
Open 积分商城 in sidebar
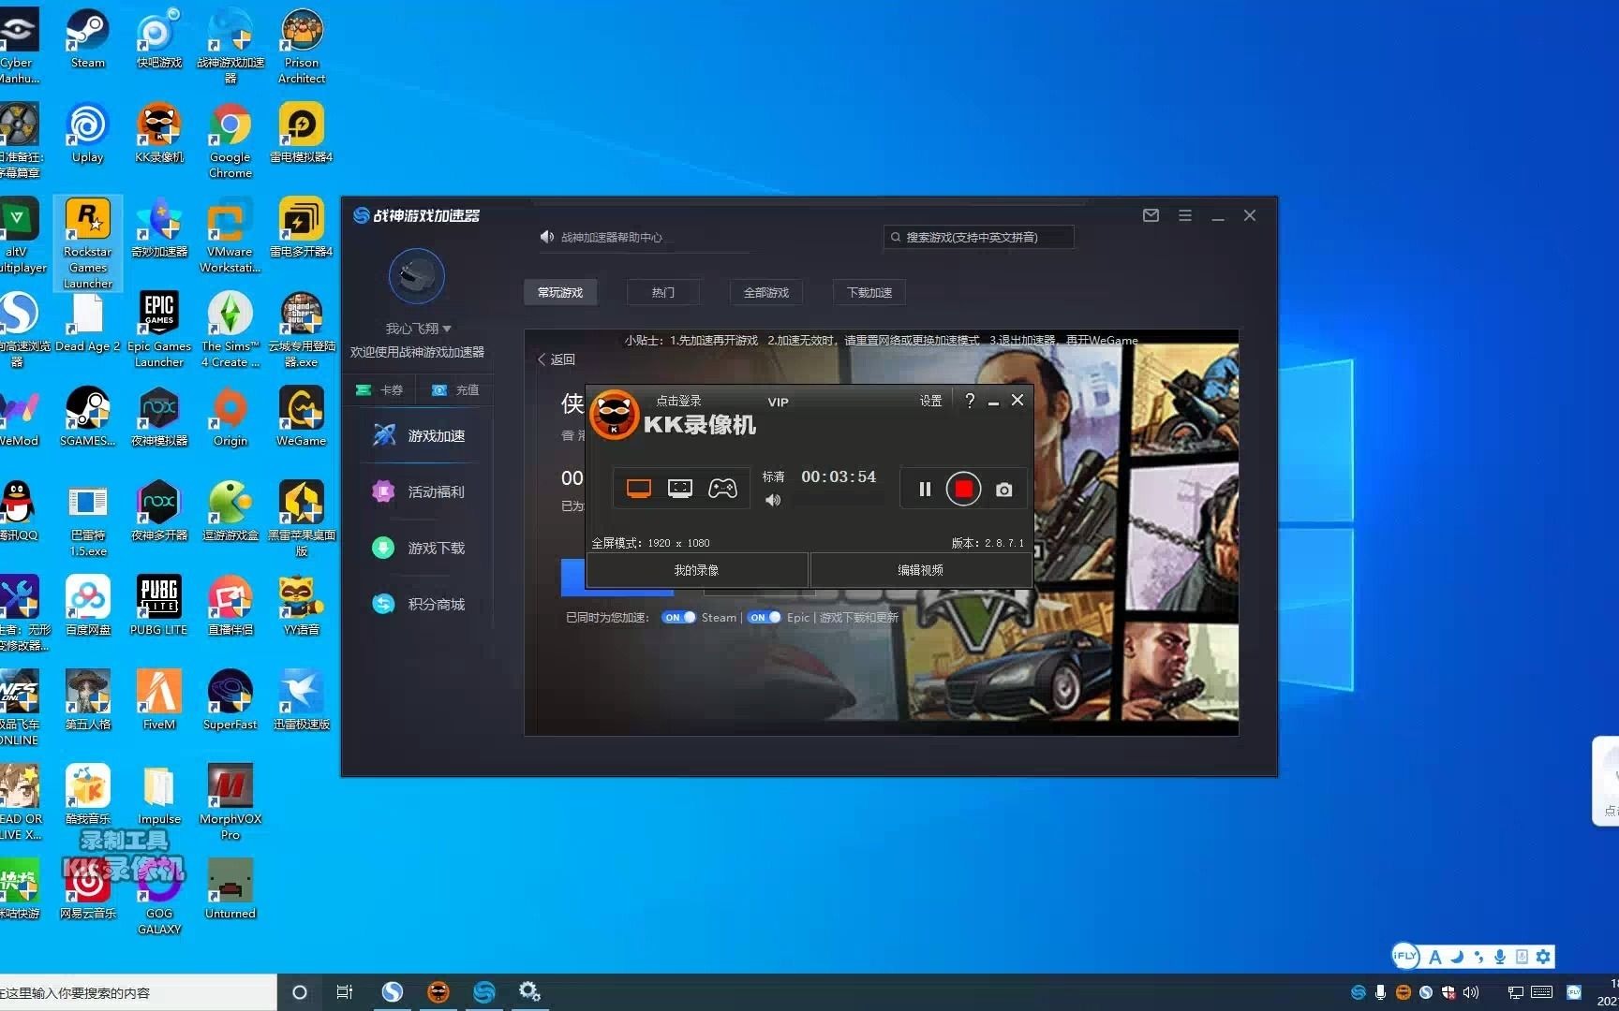click(420, 604)
